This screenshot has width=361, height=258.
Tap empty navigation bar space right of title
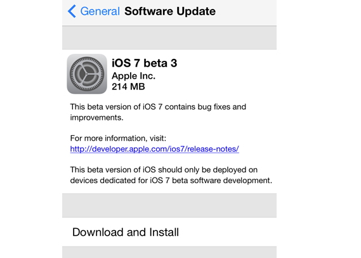click(x=246, y=11)
